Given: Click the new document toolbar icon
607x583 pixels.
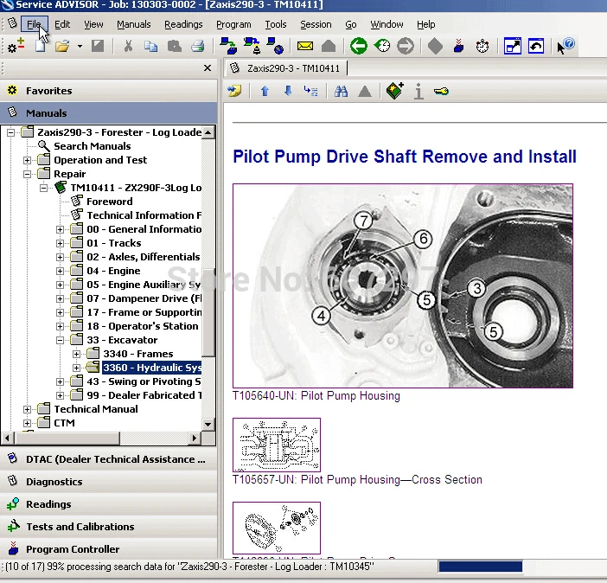Looking at the screenshot, I should point(41,46).
